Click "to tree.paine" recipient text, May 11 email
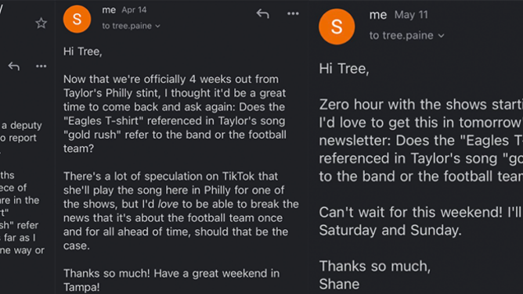 click(x=402, y=35)
